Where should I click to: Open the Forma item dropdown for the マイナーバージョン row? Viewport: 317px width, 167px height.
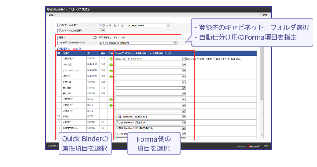[x=151, y=70]
